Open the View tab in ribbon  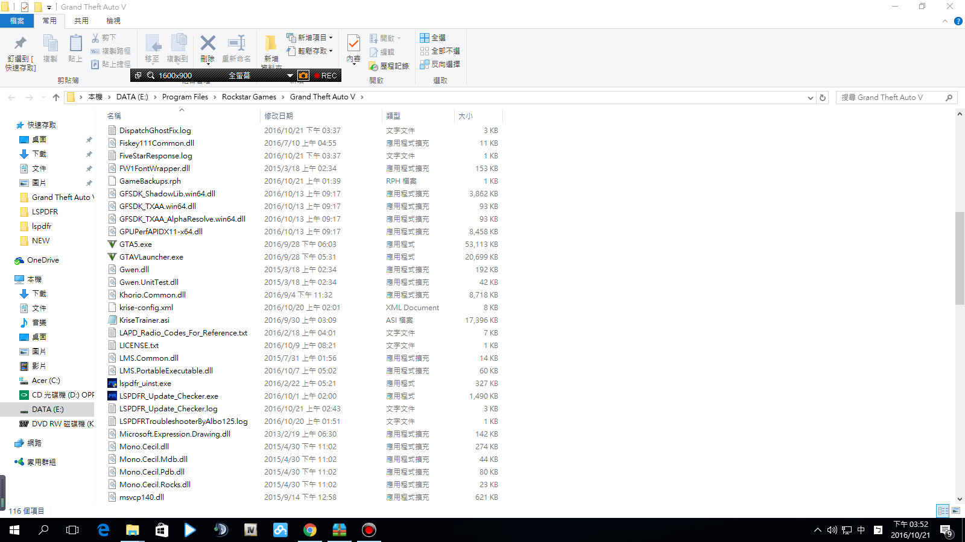[x=113, y=20]
